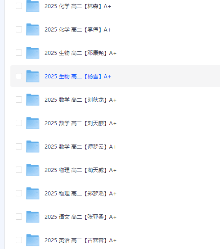Open folder name 2025 化学 高二【李伟】A+
This screenshot has width=220, height=249.
click(x=78, y=30)
